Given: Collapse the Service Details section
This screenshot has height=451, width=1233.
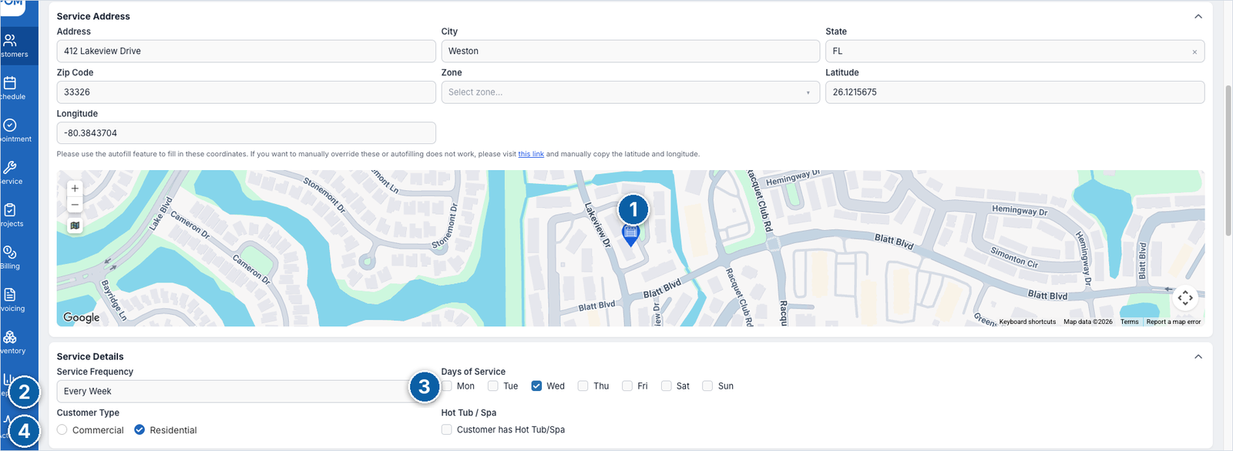Looking at the screenshot, I should [x=1198, y=356].
